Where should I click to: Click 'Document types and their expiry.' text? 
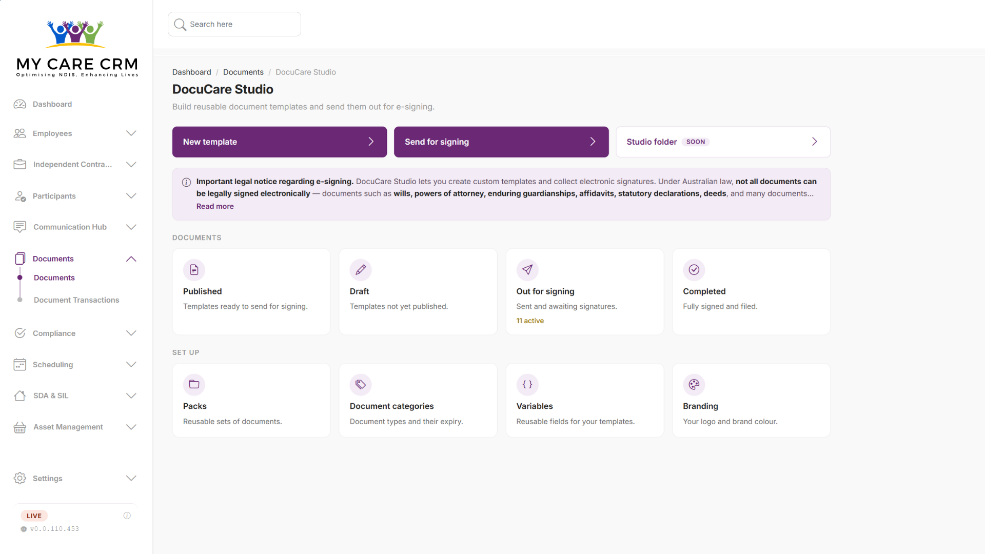point(406,422)
